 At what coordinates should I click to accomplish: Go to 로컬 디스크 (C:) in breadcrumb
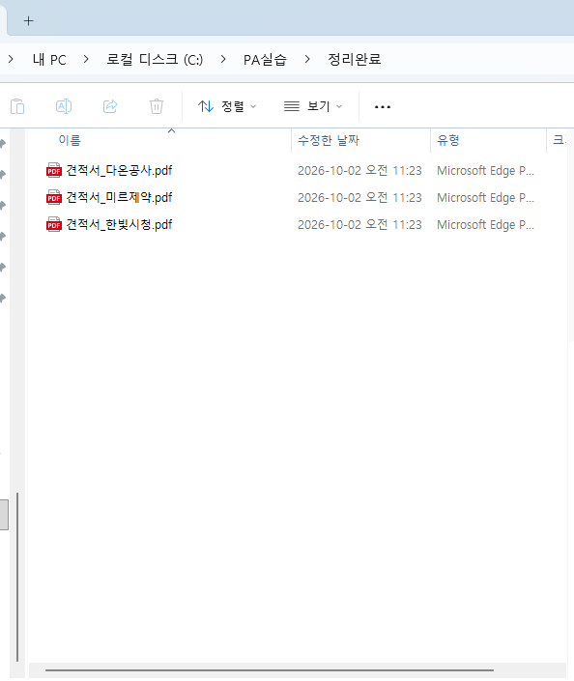pyautogui.click(x=155, y=60)
